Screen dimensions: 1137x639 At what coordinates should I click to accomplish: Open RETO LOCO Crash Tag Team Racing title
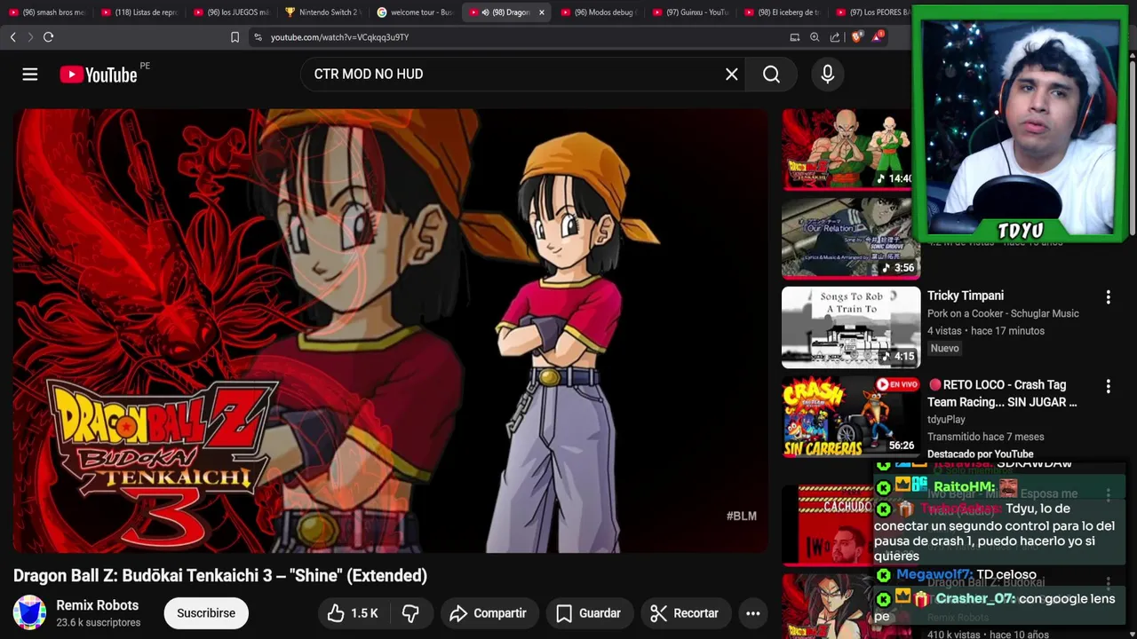(1002, 393)
